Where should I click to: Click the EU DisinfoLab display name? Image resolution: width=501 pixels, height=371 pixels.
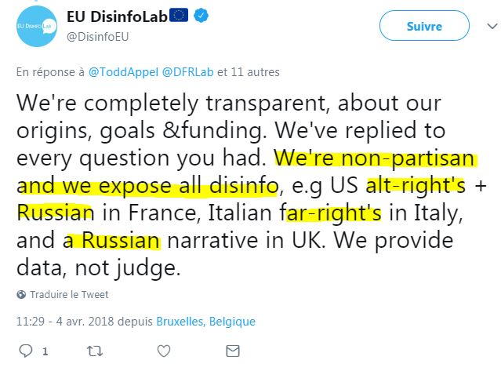pyautogui.click(x=117, y=16)
